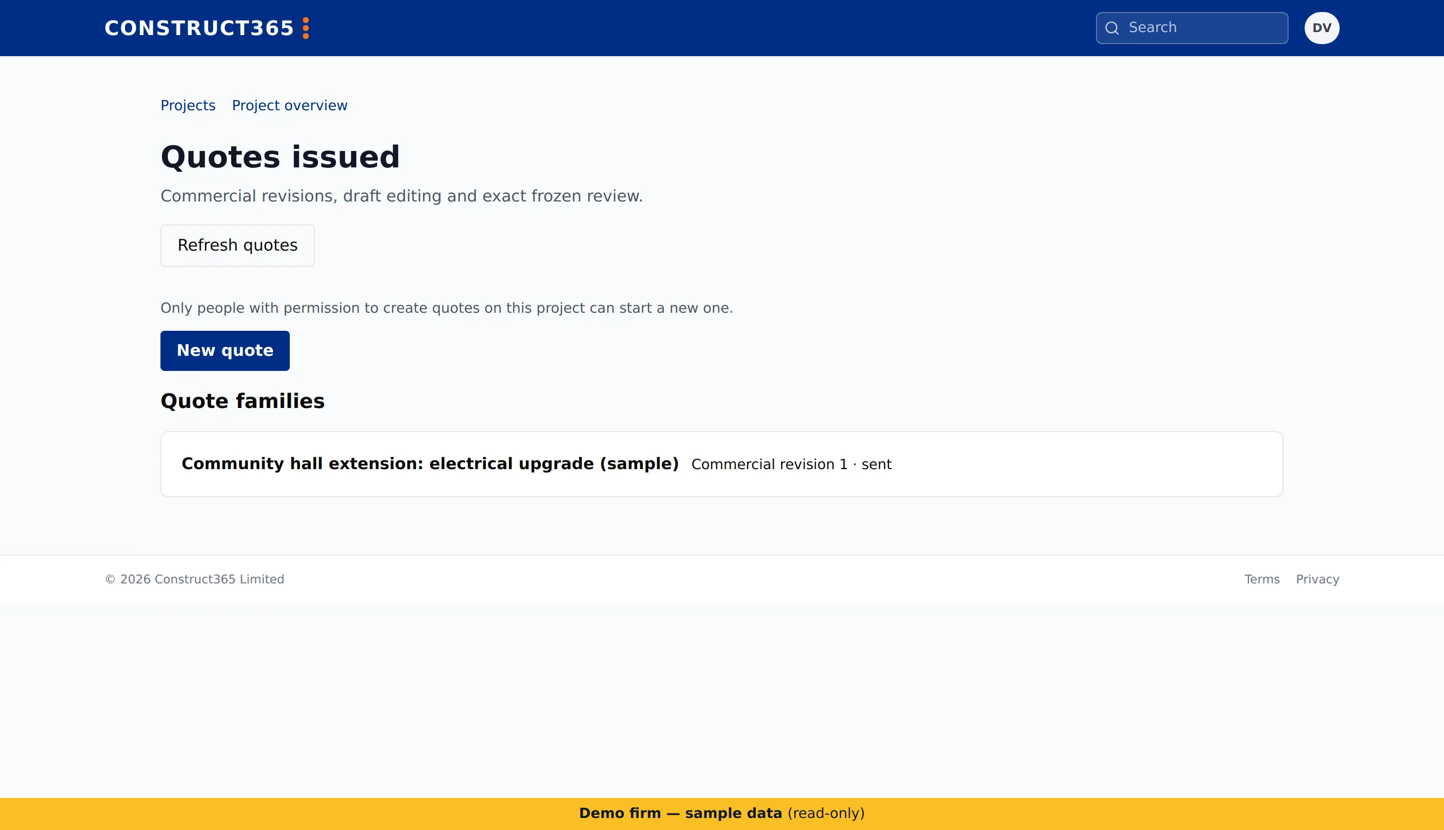Focus the Search input field
The width and height of the screenshot is (1444, 830).
1191,28
